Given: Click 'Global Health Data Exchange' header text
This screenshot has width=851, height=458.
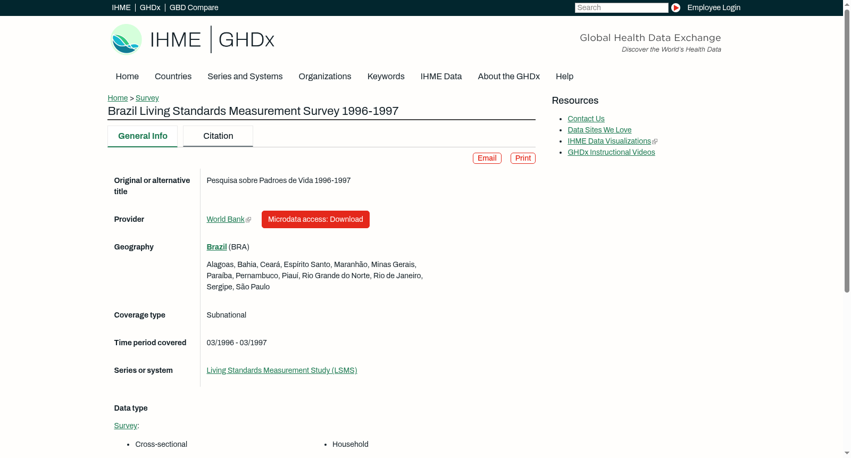Looking at the screenshot, I should tap(650, 38).
